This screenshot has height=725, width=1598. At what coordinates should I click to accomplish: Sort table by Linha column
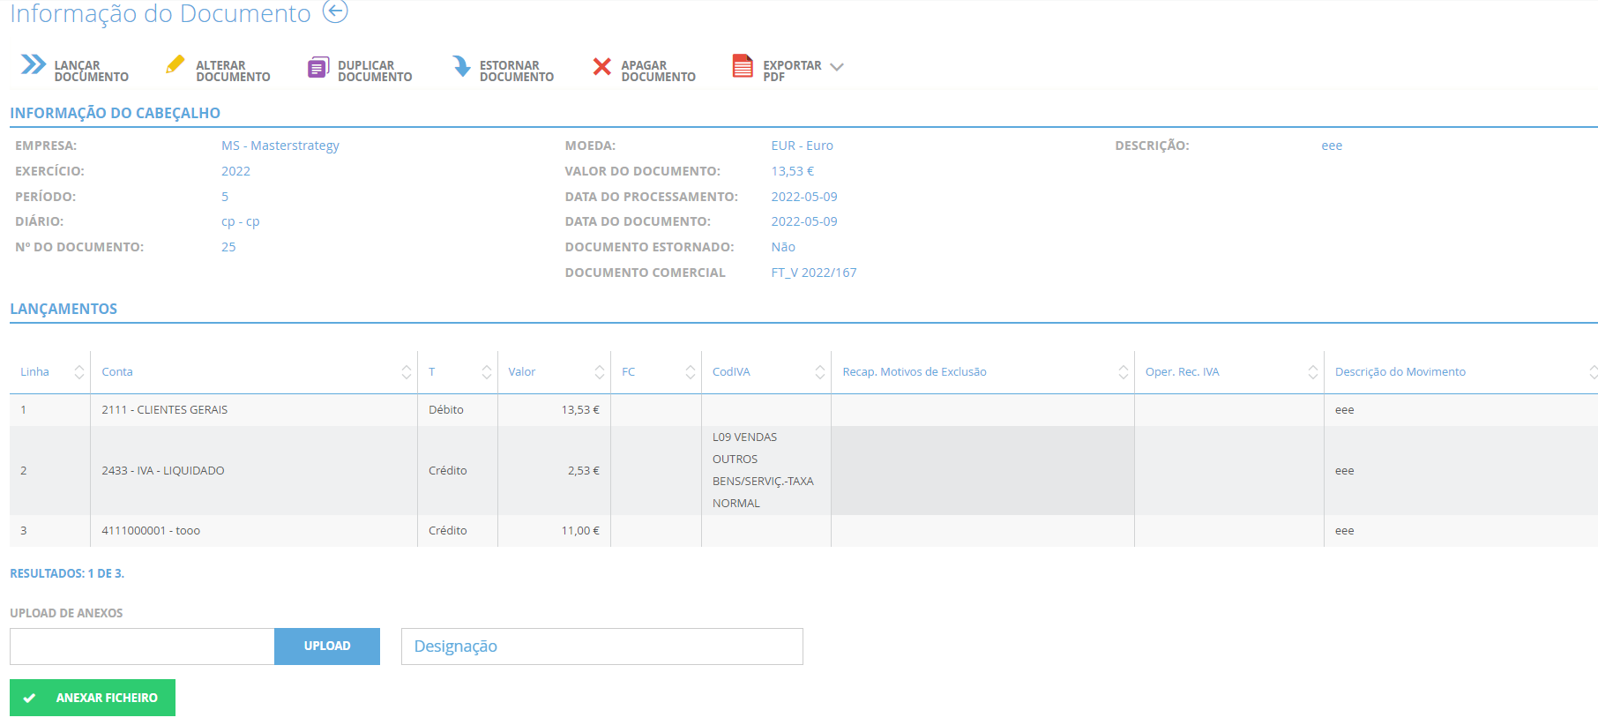click(79, 372)
